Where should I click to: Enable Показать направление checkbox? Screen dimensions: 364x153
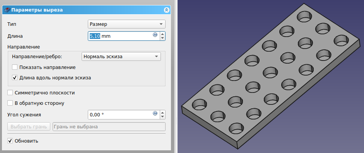15,67
